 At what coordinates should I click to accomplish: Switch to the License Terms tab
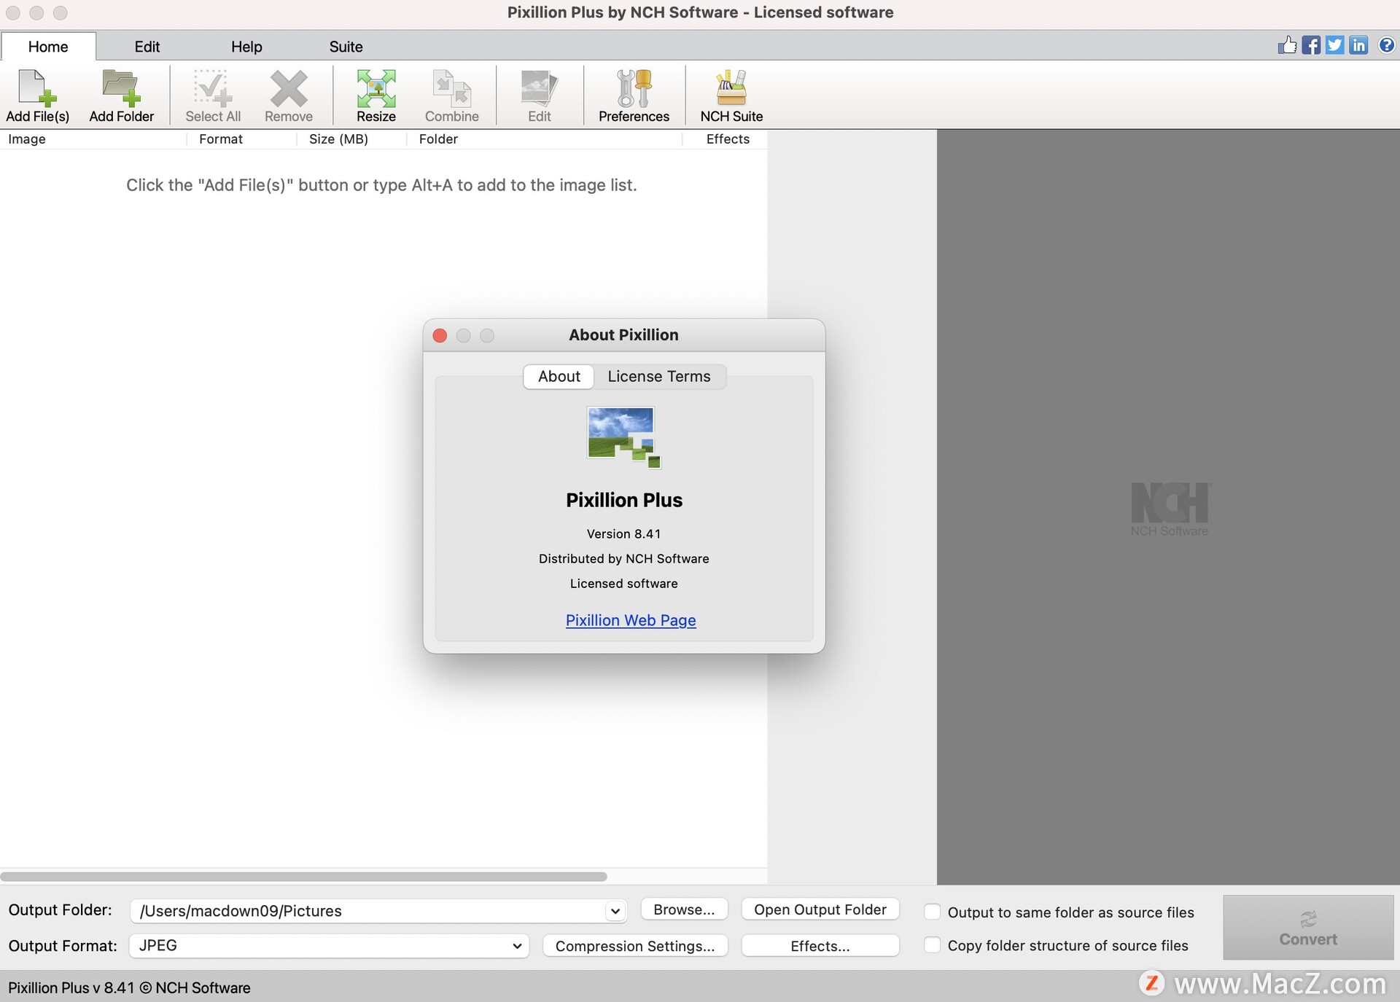point(659,377)
